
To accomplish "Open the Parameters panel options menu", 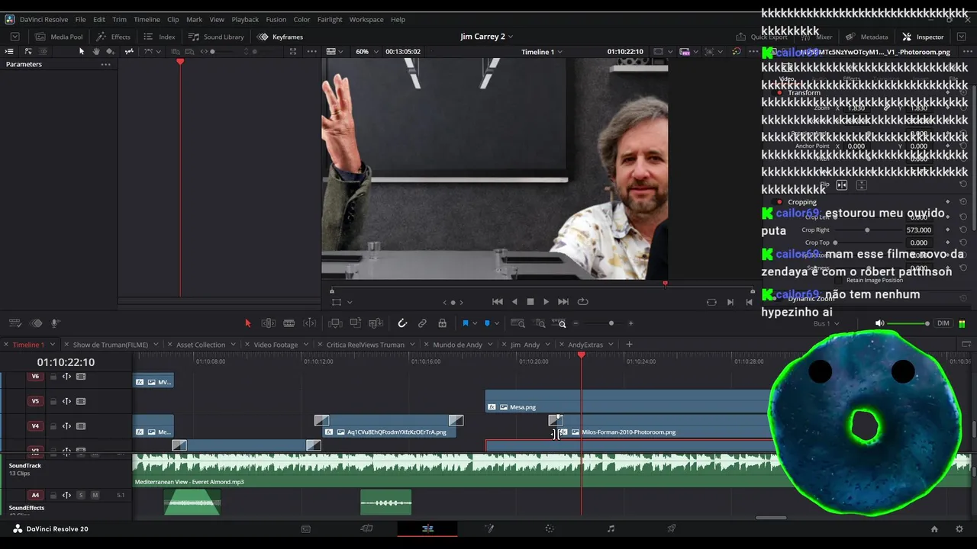I will [105, 64].
